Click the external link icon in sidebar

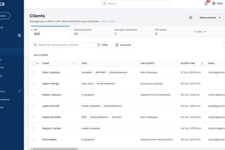coord(19,91)
